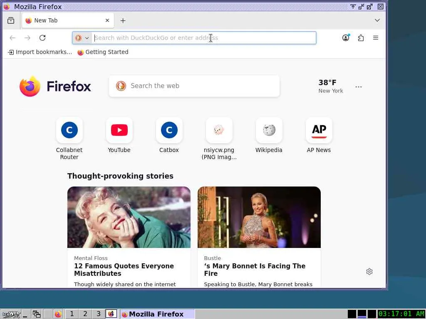Close the New Tab tab
This screenshot has width=426, height=319.
107,20
